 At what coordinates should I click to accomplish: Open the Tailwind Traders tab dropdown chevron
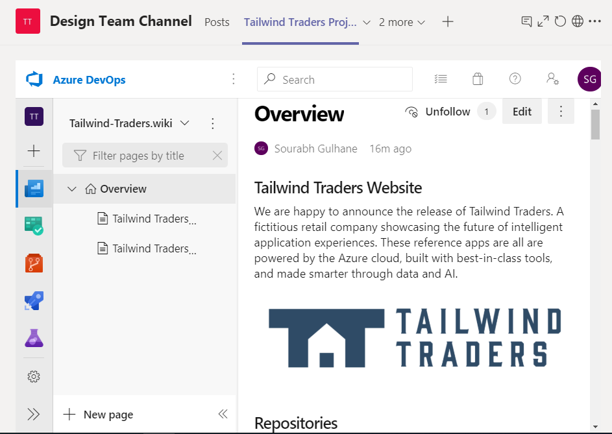[x=367, y=23]
